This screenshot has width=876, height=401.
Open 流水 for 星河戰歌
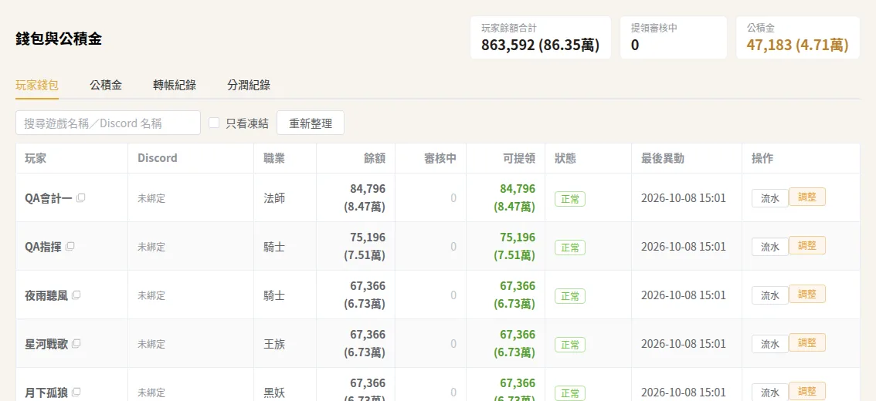tap(770, 344)
